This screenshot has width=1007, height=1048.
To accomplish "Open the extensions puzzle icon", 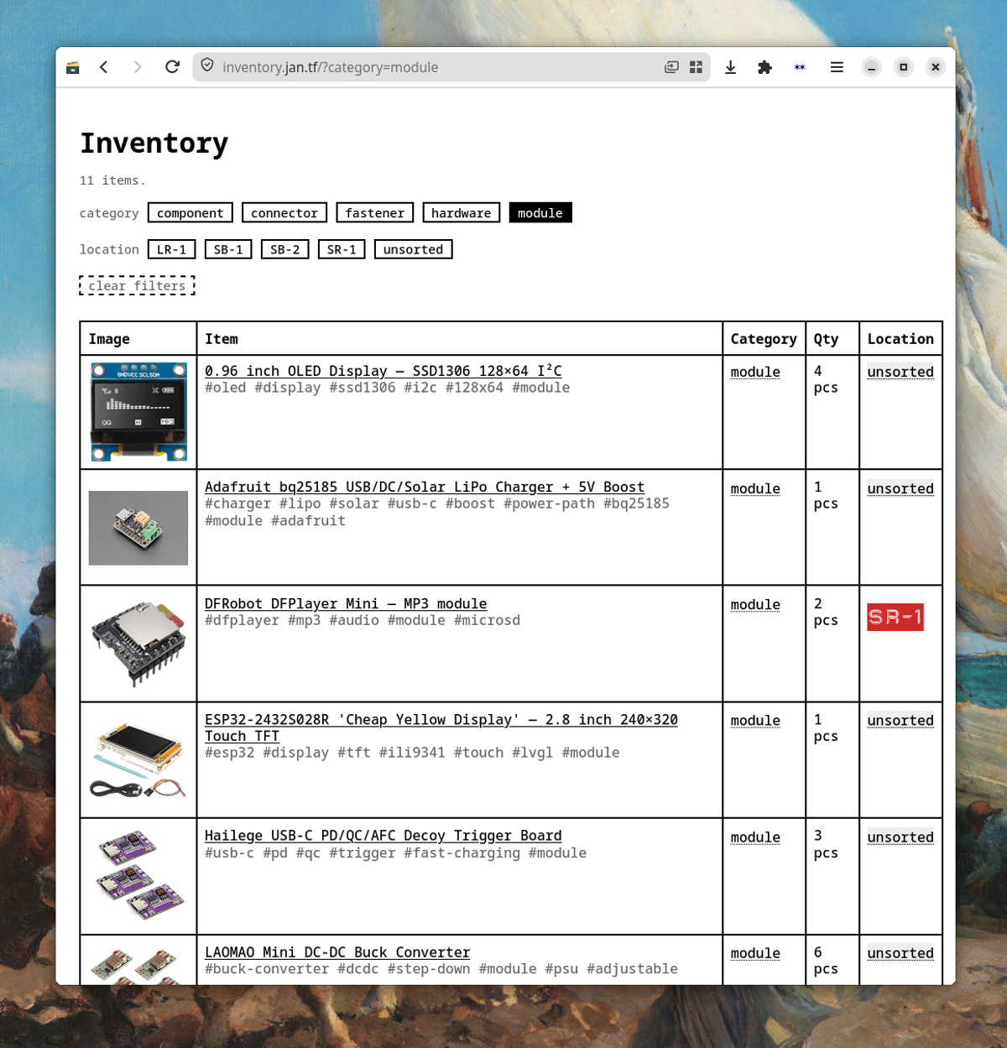I will pos(764,67).
